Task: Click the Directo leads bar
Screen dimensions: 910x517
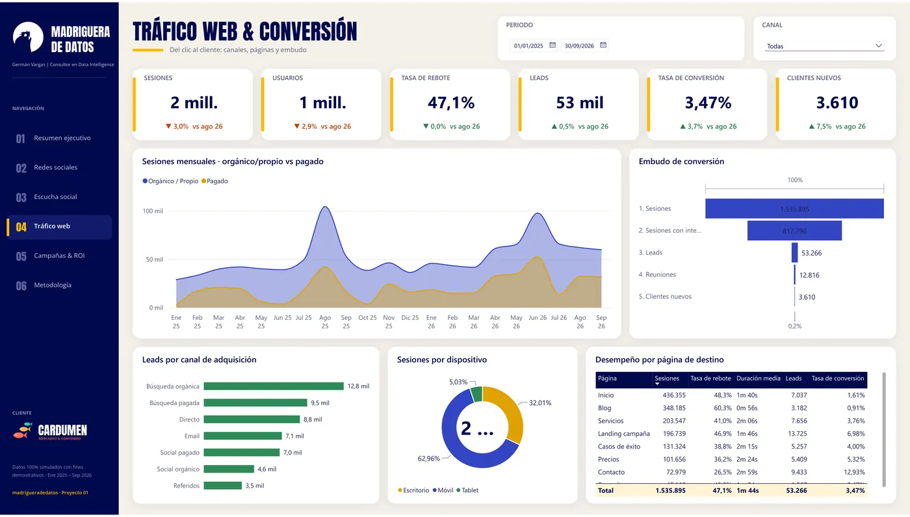Action: point(252,419)
